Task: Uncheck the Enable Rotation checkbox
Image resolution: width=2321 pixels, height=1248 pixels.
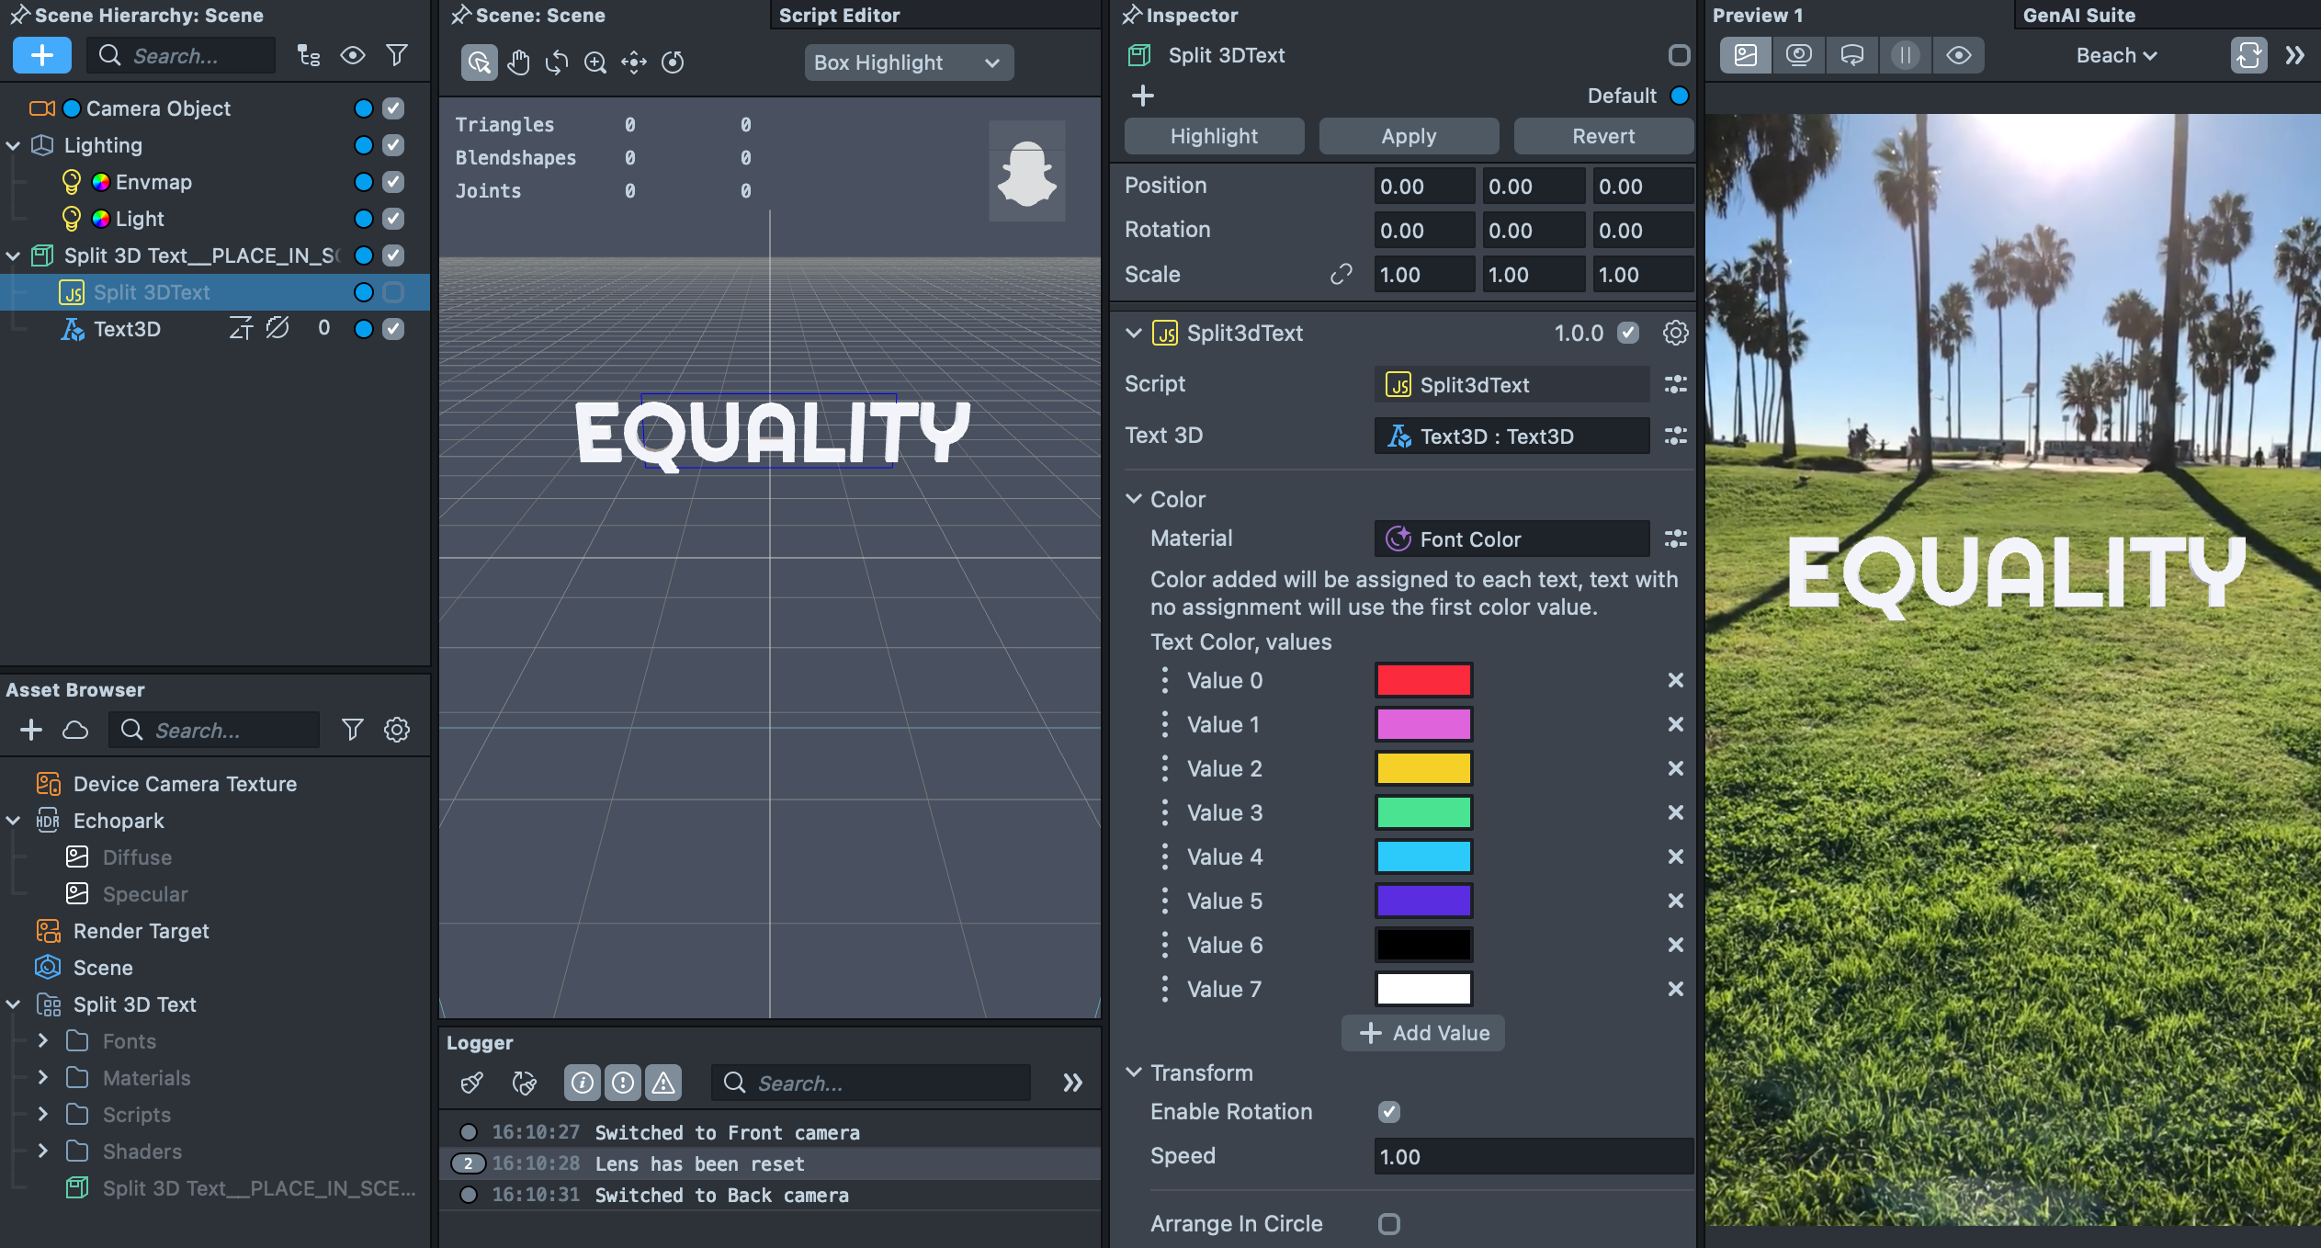Action: (1388, 1111)
